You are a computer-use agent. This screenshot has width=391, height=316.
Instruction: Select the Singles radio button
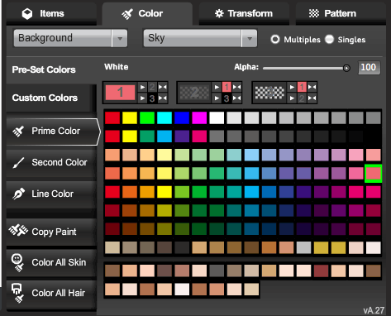pos(329,40)
